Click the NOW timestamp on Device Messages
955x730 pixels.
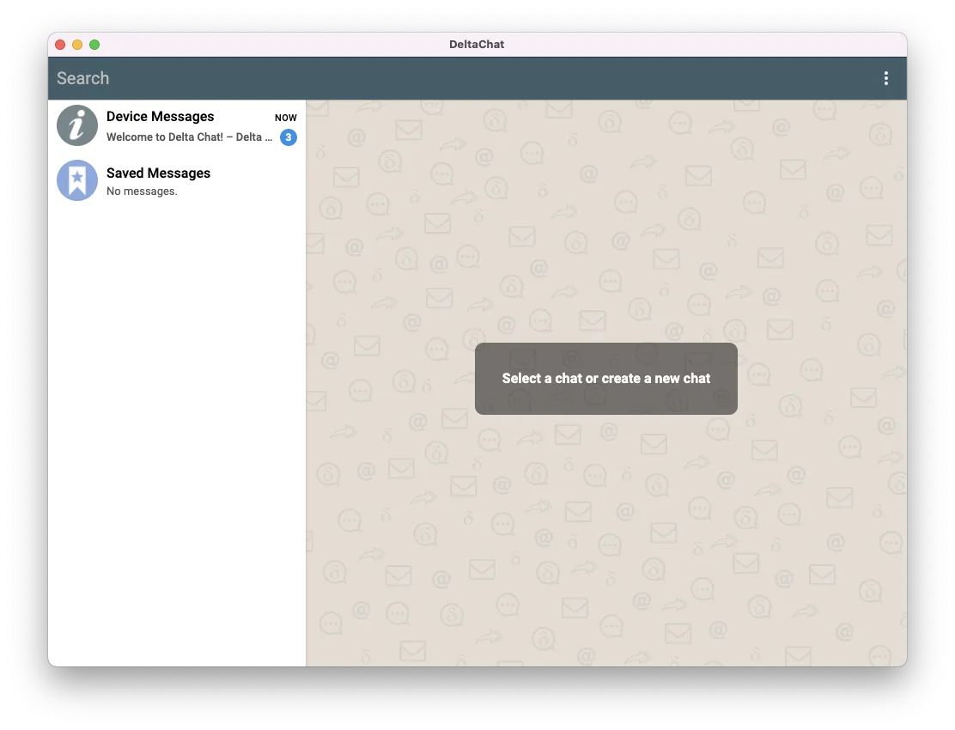coord(285,118)
